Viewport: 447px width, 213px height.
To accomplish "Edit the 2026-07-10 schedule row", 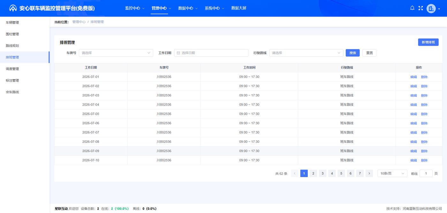I will [x=413, y=160].
